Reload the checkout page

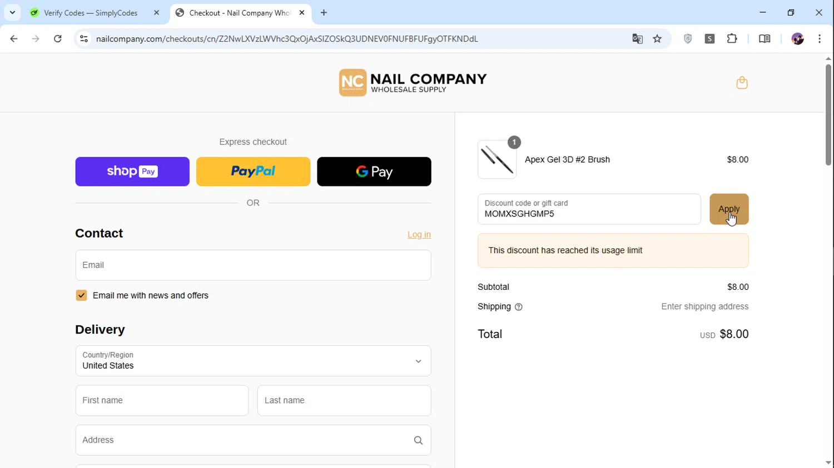click(58, 39)
